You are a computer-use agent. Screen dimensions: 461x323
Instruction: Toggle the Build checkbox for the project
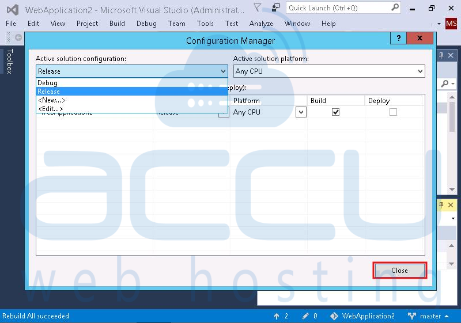(x=335, y=112)
